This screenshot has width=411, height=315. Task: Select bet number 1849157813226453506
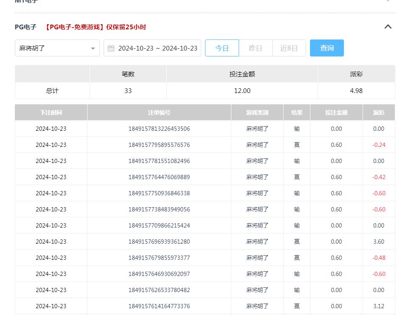coord(159,129)
